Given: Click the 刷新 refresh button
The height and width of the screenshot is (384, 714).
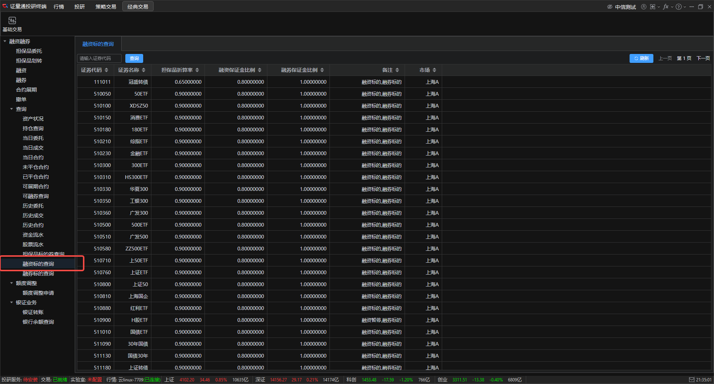Looking at the screenshot, I should tap(641, 58).
